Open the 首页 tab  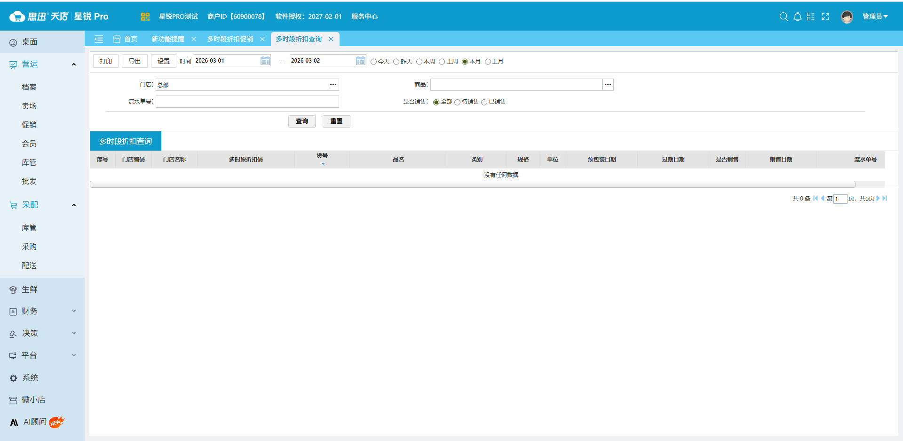130,39
